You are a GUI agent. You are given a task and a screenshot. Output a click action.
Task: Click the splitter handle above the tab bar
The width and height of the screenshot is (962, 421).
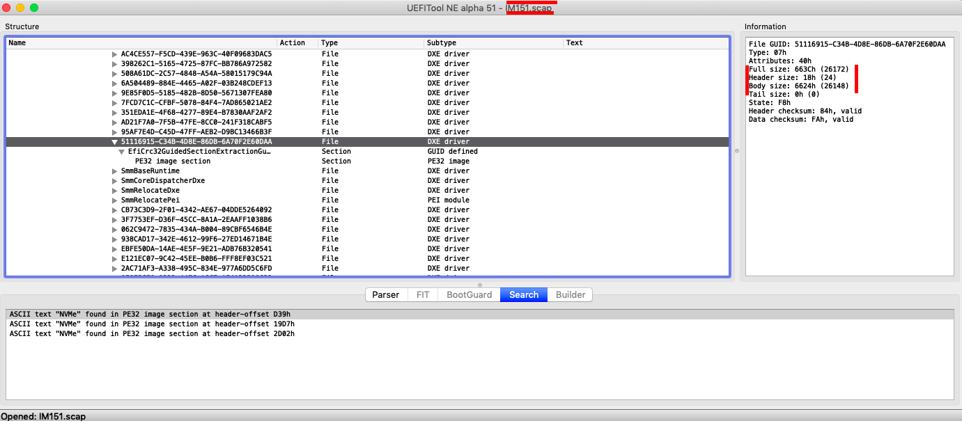tap(480, 285)
